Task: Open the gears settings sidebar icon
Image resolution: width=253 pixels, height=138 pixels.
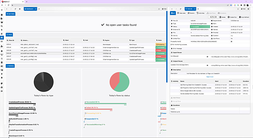Action: 2,66
